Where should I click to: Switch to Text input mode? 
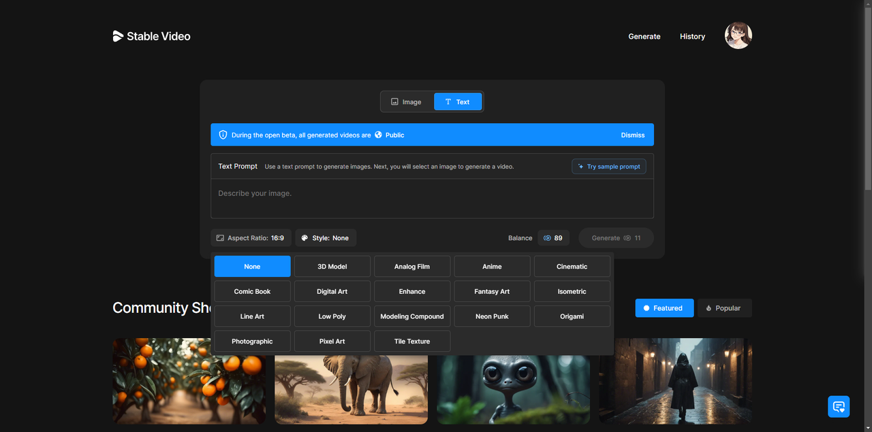coord(458,102)
